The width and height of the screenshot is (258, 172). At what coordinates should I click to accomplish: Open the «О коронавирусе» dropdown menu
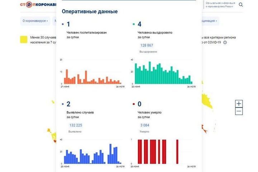click(x=35, y=21)
